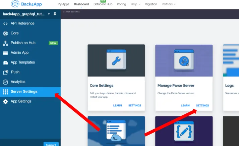Image resolution: width=239 pixels, height=146 pixels.
Task: Open the Help dropdown menu
Action: point(135,4)
